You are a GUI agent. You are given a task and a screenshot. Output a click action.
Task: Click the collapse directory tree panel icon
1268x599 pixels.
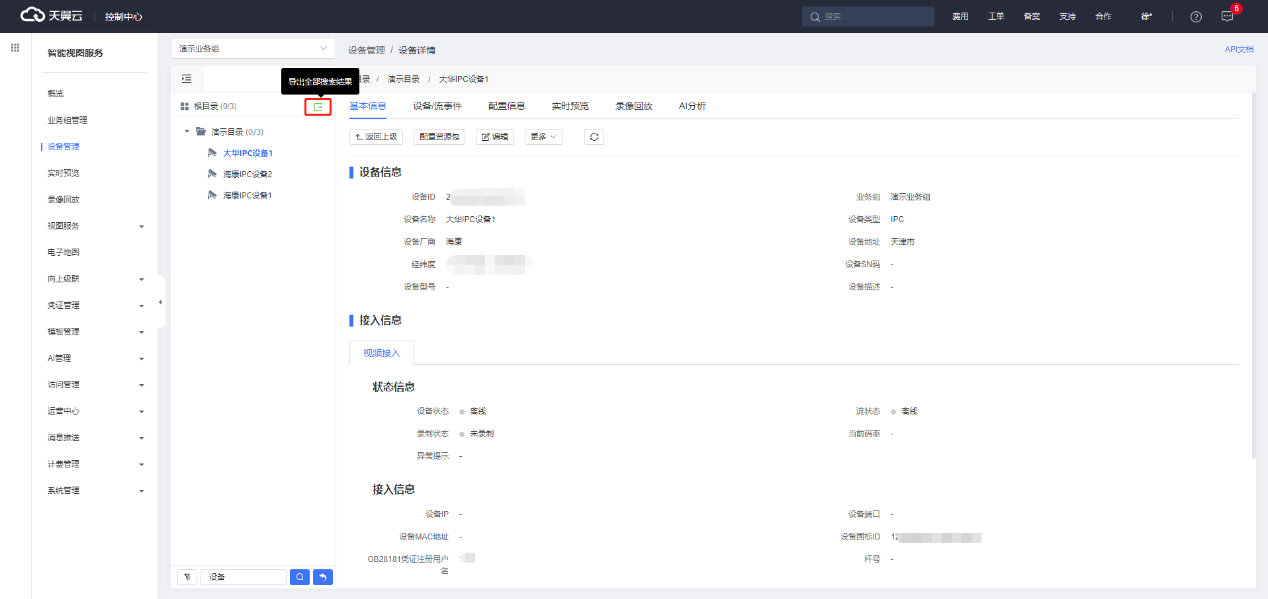click(x=186, y=78)
